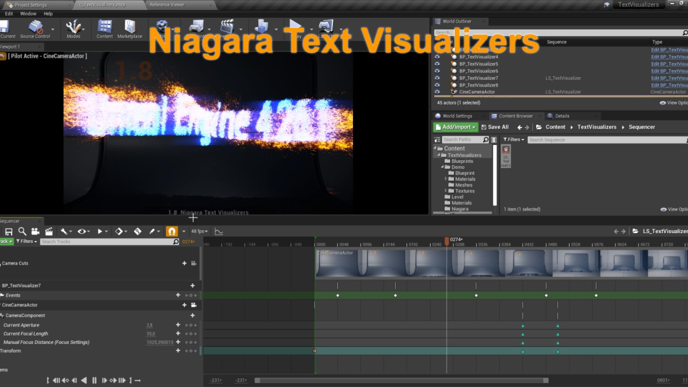Image resolution: width=688 pixels, height=387 pixels.
Task: Open the curve editor icon near 48 fps
Action: click(219, 231)
